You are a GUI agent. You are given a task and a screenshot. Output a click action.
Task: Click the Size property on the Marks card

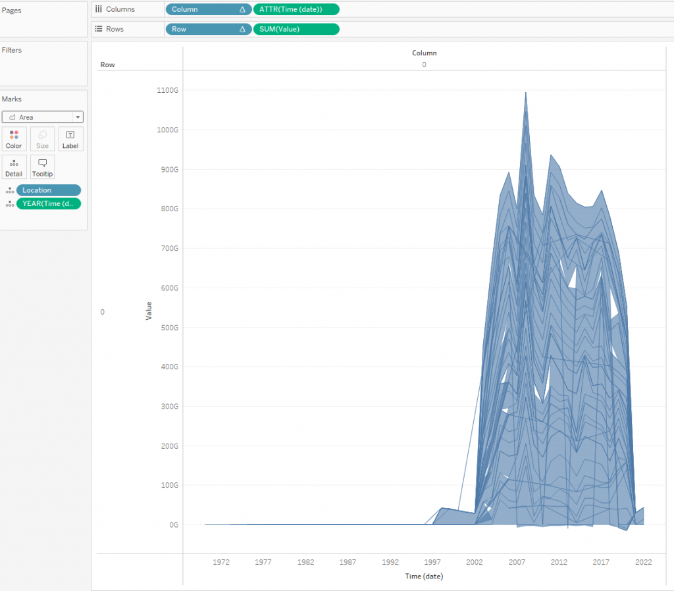41,138
